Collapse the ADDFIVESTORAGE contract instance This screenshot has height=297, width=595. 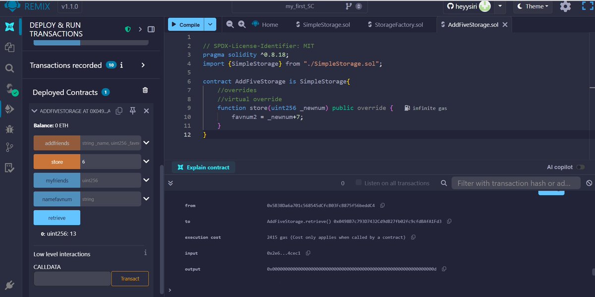[34, 111]
